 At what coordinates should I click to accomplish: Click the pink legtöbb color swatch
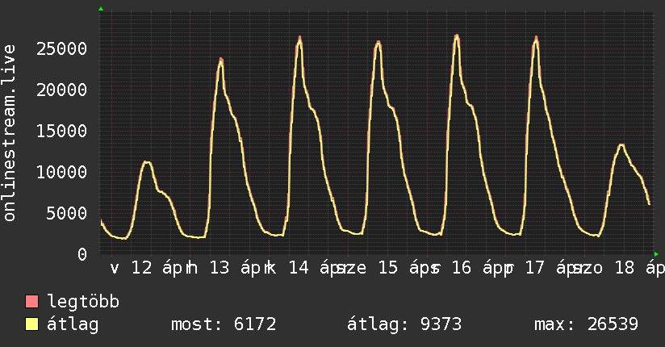coord(31,301)
